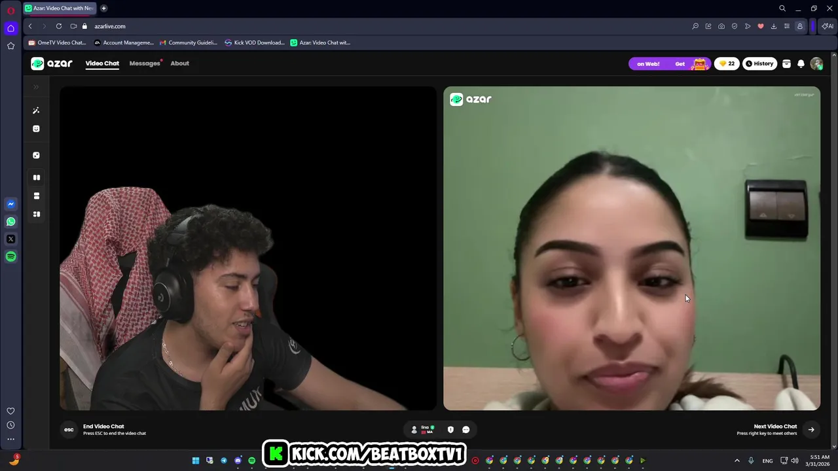Click the shield ad-blocker icon
The image size is (838, 471).
(x=735, y=26)
